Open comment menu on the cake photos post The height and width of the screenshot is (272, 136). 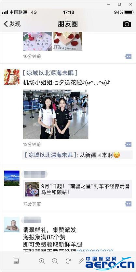coord(129,56)
